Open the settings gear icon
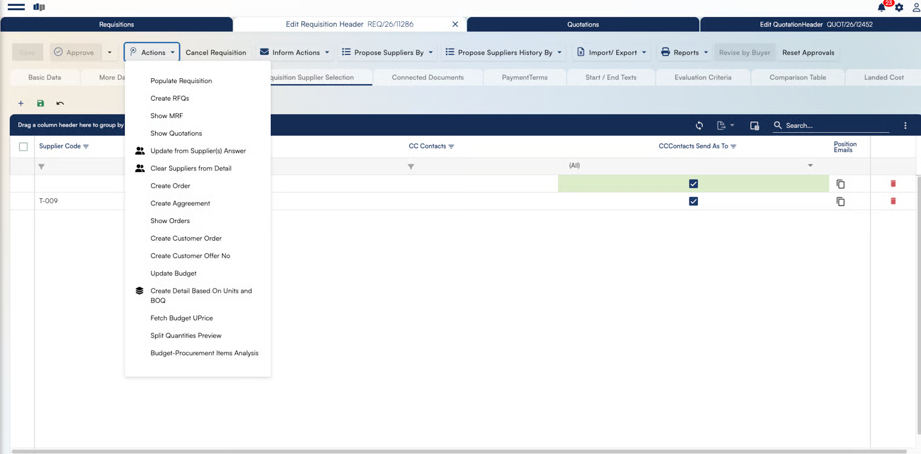The image size is (921, 454). [899, 8]
